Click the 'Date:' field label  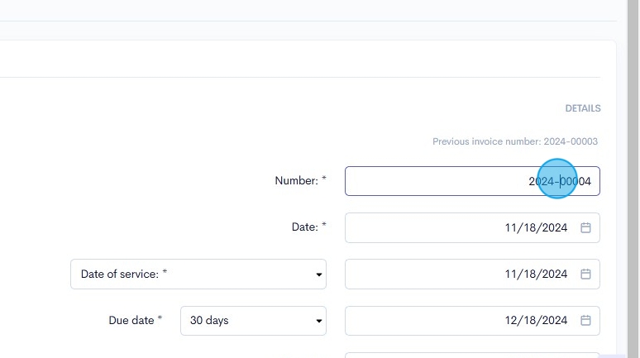pyautogui.click(x=305, y=227)
